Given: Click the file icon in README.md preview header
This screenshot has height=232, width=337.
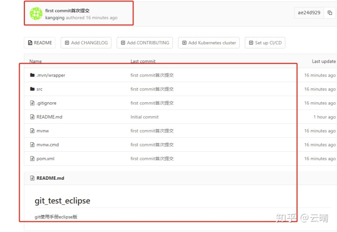Looking at the screenshot, I should pos(32,178).
